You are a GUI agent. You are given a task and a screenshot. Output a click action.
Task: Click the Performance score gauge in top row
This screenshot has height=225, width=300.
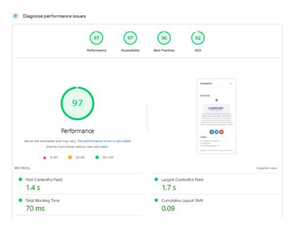96,38
